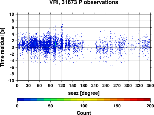Select the dark blue end of the colorbar

tap(21, 100)
